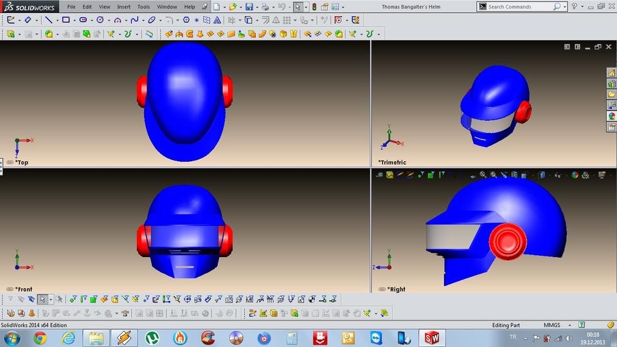Choose the Polygon sketch tool
Image resolution: width=617 pixels, height=347 pixels.
pos(186,20)
